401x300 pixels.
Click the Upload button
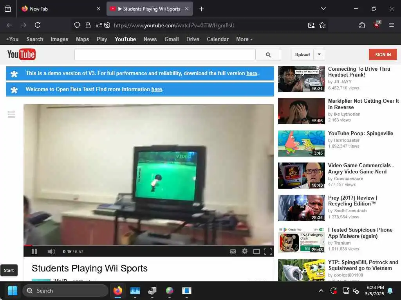(302, 55)
